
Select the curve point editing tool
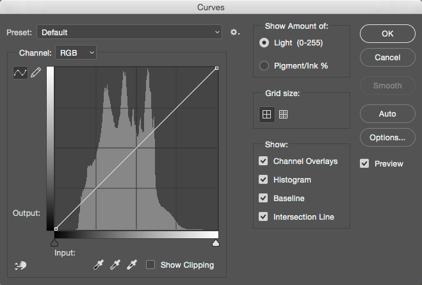(x=20, y=73)
